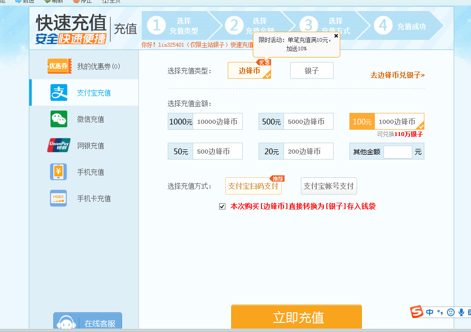Viewport: 471px width, 332px height.
Task: Click the Alipay logo icon in sidebar
Action: 59,93
